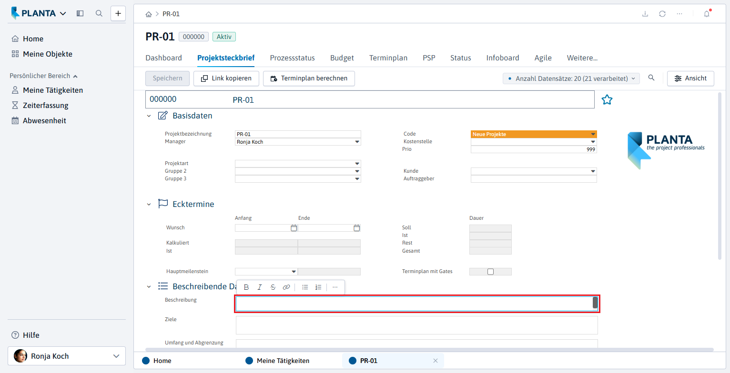Open more formatting options ellipsis
Image resolution: width=730 pixels, height=373 pixels.
click(x=335, y=287)
